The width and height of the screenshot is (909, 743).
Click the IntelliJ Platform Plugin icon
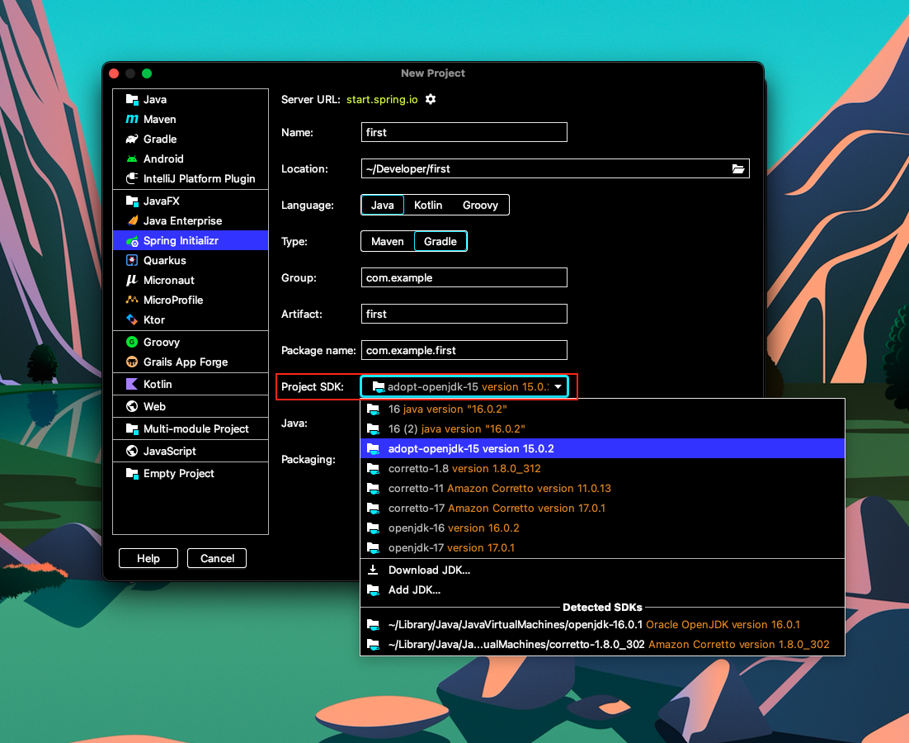(x=132, y=178)
